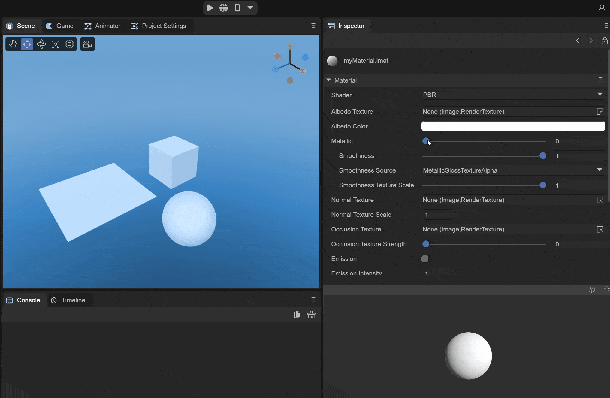Click the scene camera settings icon

(x=87, y=44)
